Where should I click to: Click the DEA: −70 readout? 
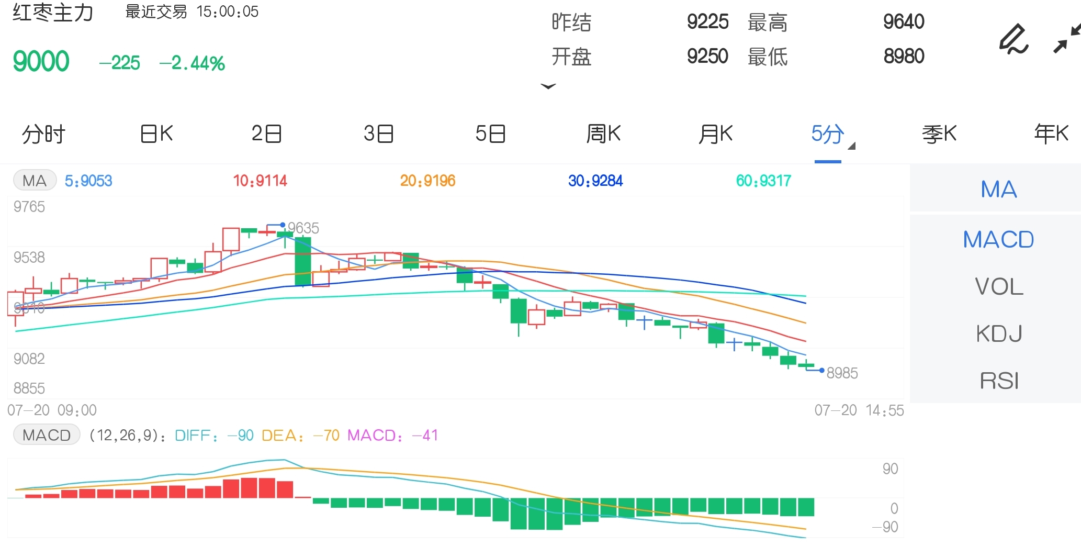pyautogui.click(x=300, y=436)
